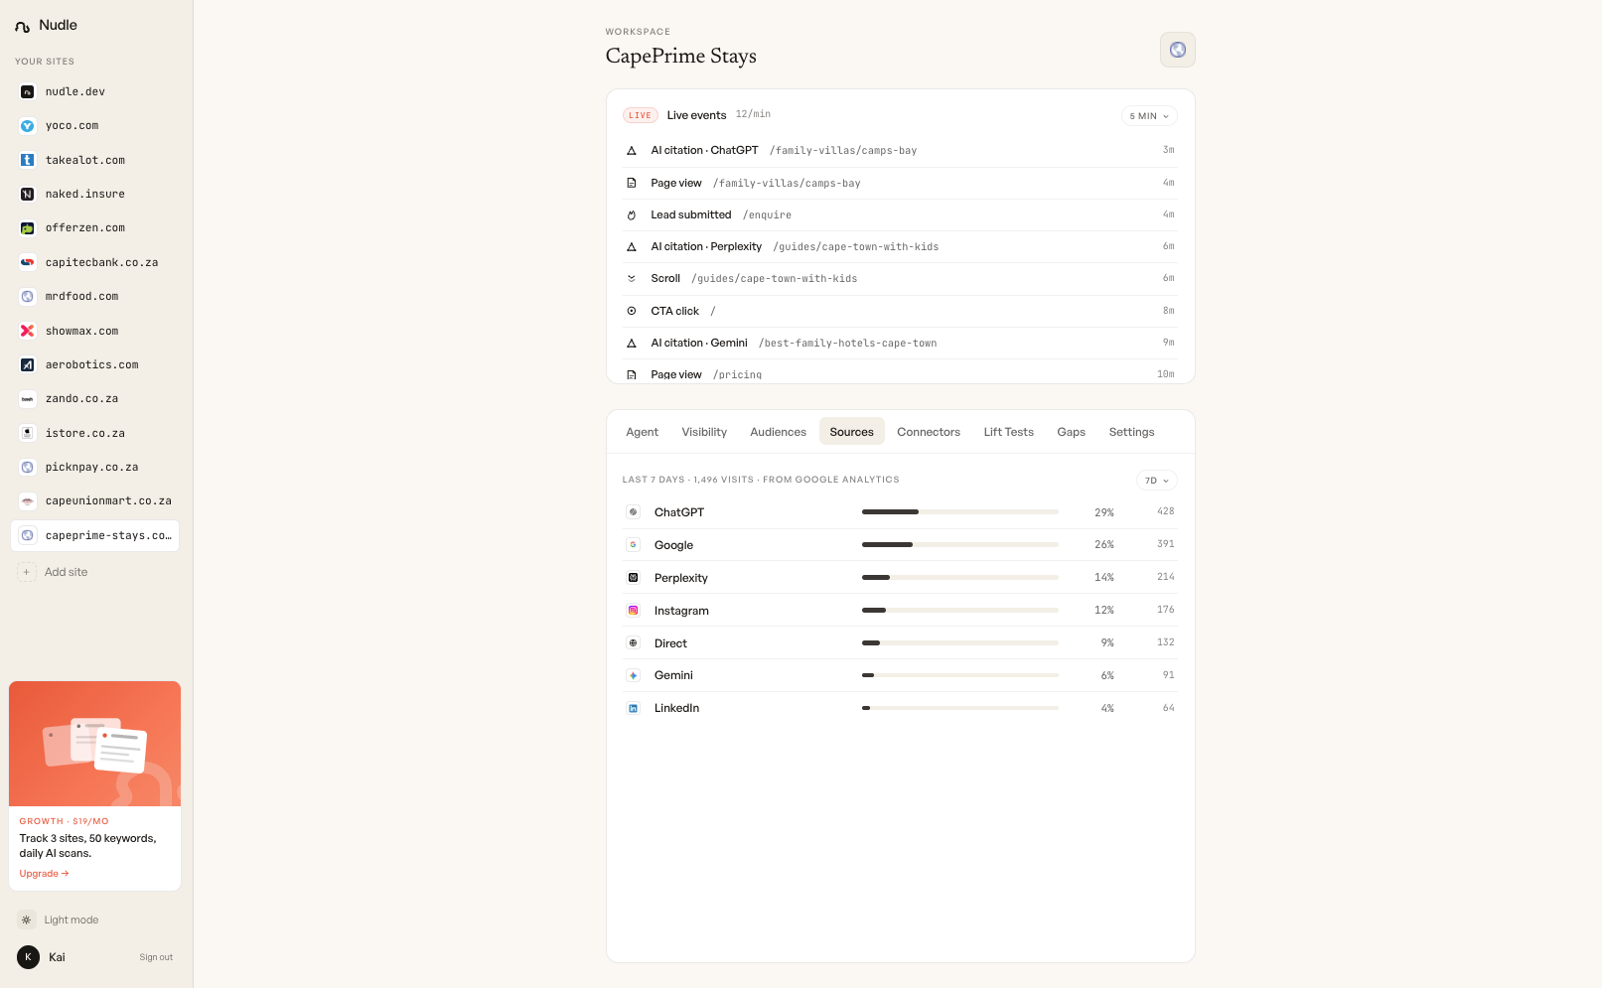The height and width of the screenshot is (988, 1602).
Task: Click the CapePrime Stays workspace title
Action: (x=681, y=57)
